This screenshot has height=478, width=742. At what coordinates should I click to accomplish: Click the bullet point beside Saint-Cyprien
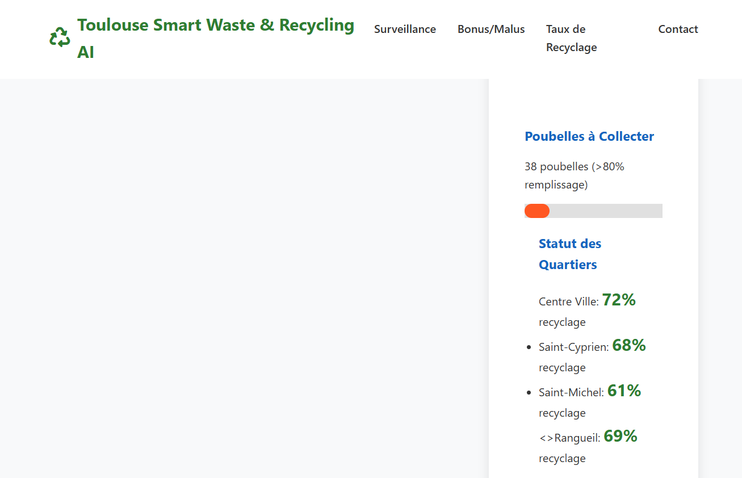(529, 347)
